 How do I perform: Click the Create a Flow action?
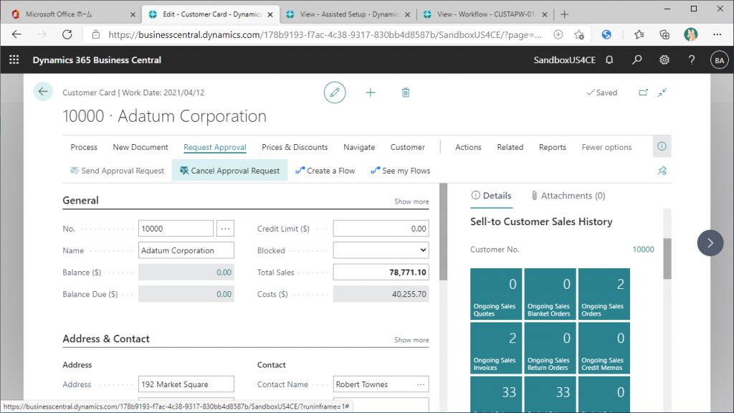[325, 171]
